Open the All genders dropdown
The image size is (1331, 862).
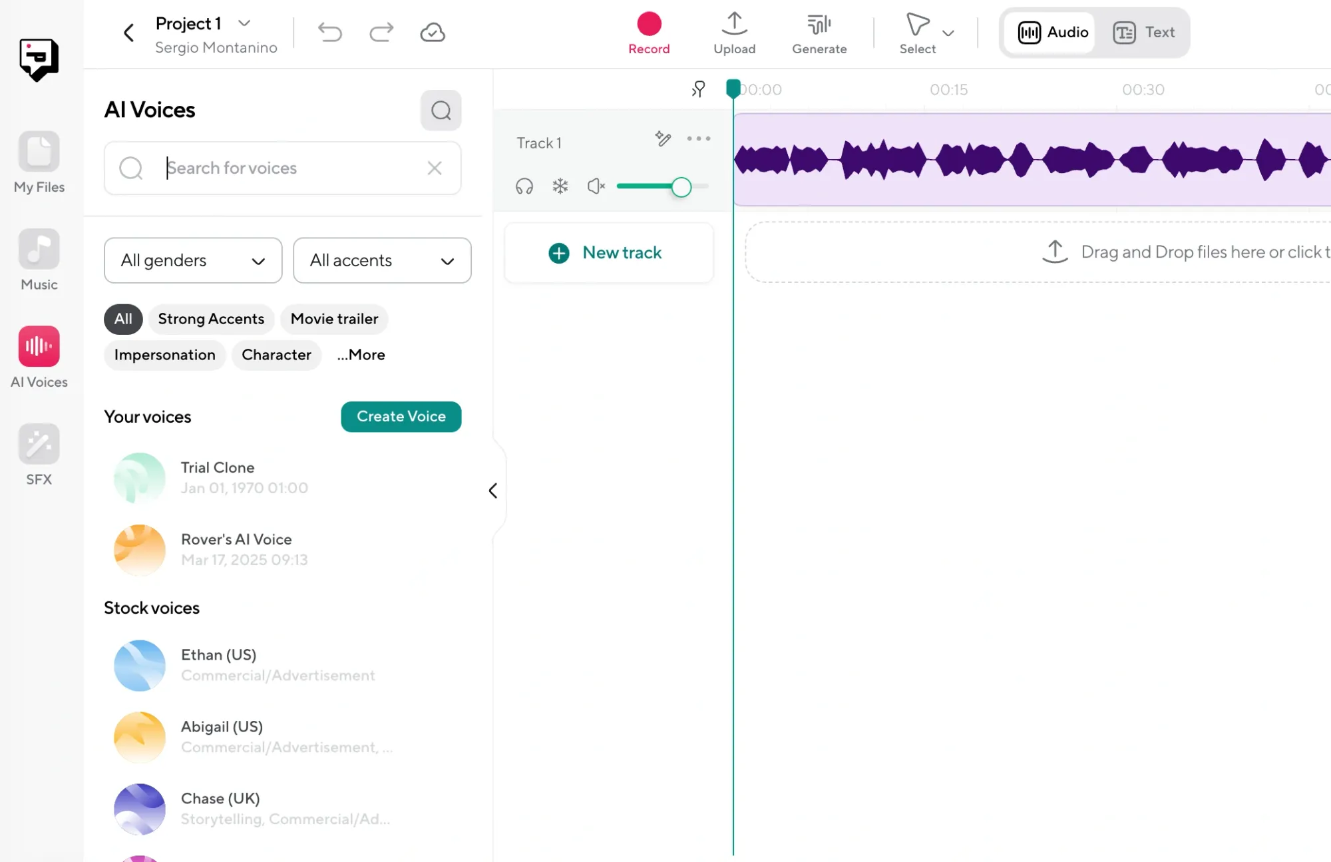[192, 260]
